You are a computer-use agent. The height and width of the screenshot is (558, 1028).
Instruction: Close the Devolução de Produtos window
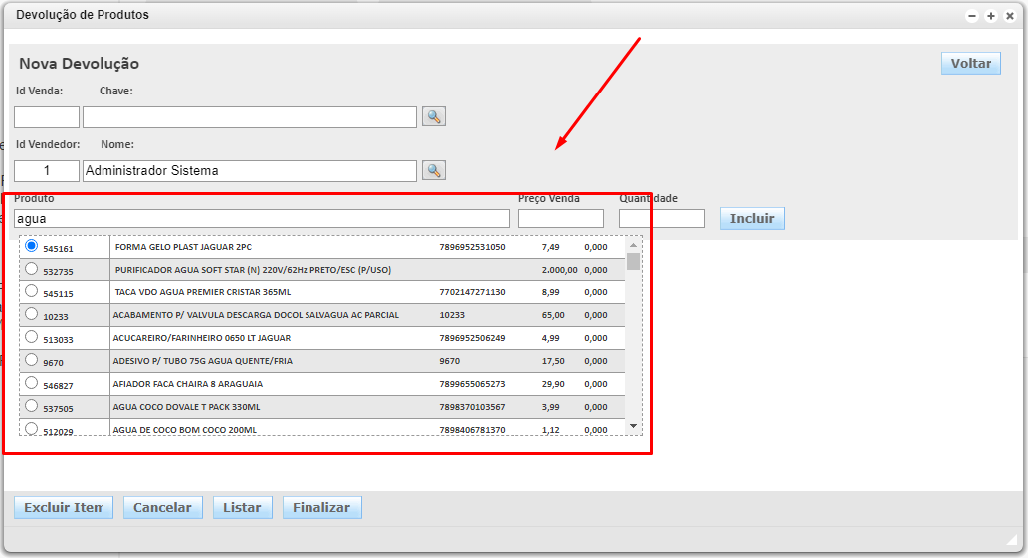(1010, 16)
